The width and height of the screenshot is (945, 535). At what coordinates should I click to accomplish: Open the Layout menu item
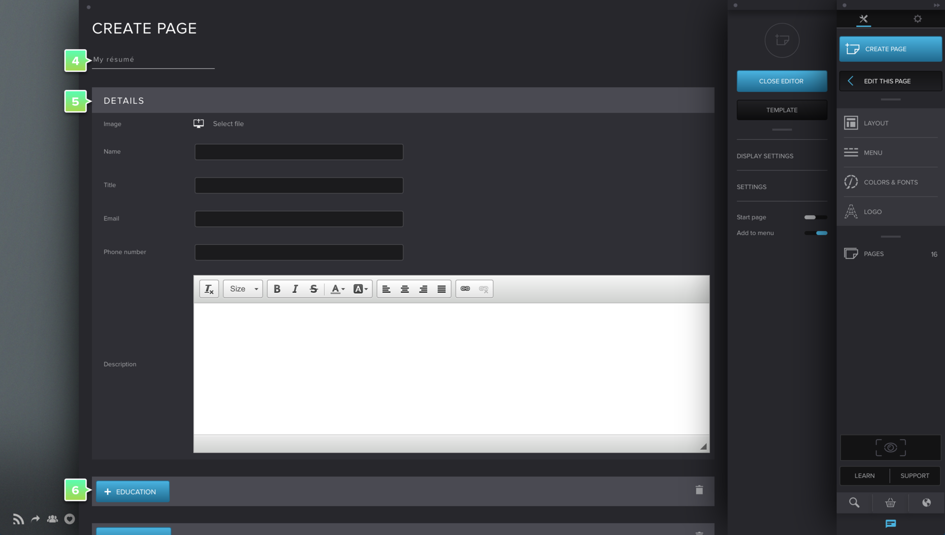[x=890, y=123]
